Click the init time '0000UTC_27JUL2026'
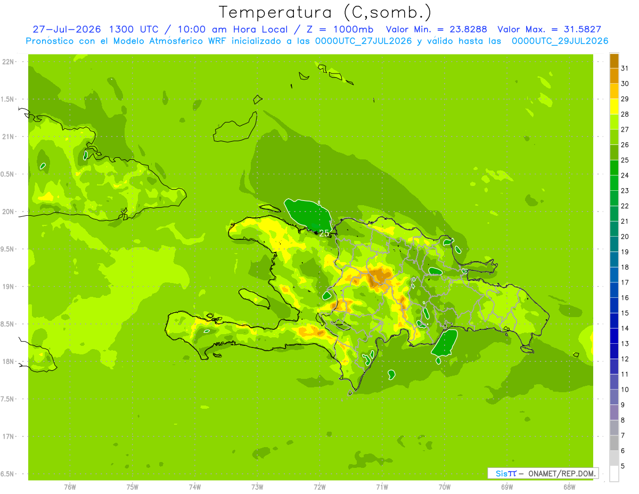Viewport: 639px width, 494px height. 364,41
